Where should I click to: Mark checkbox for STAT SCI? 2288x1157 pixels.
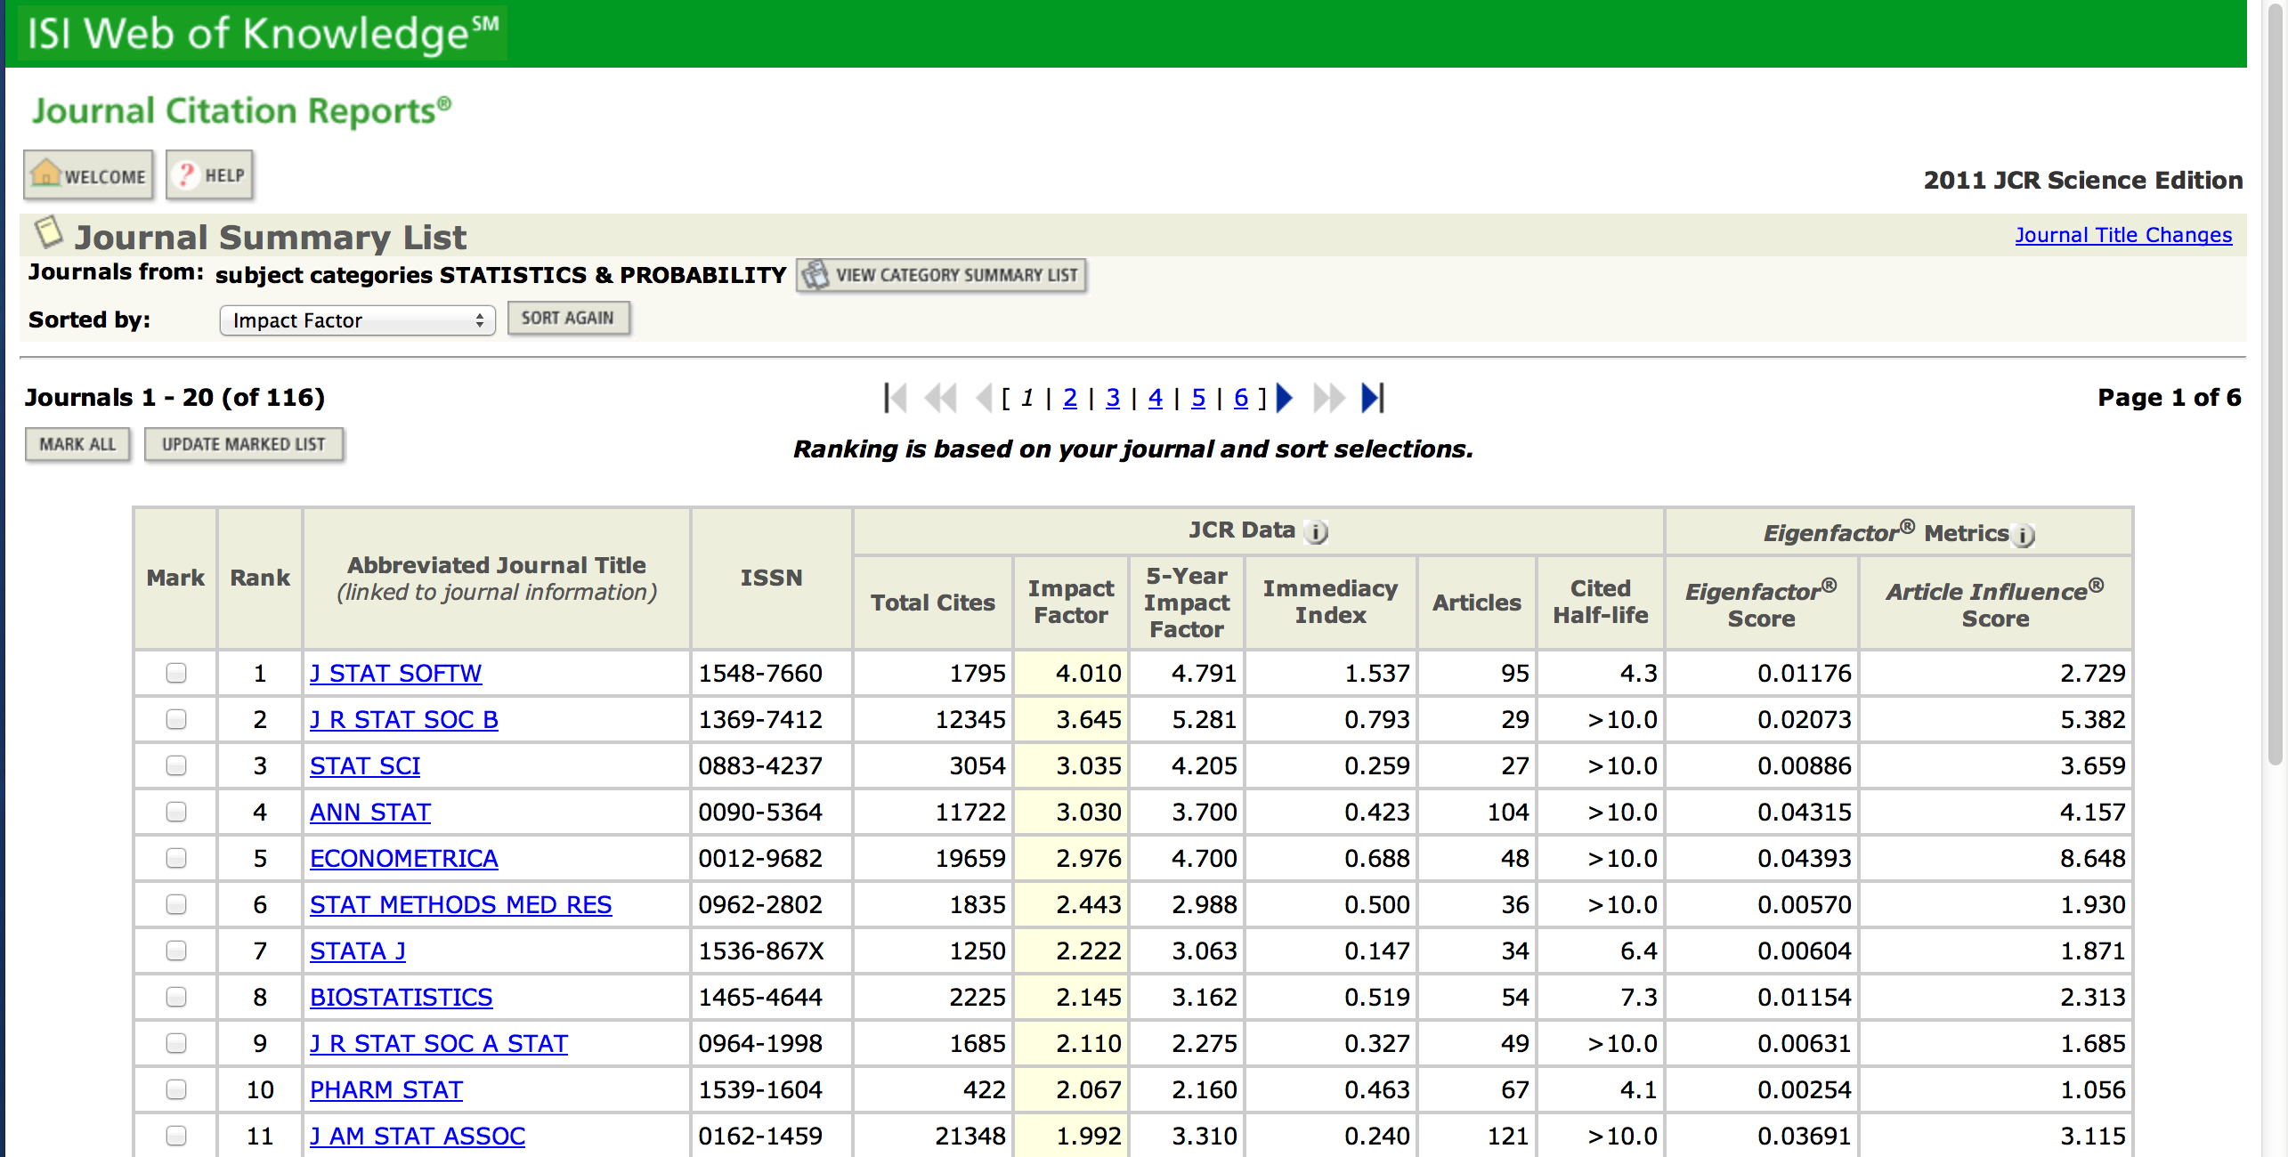[x=176, y=765]
